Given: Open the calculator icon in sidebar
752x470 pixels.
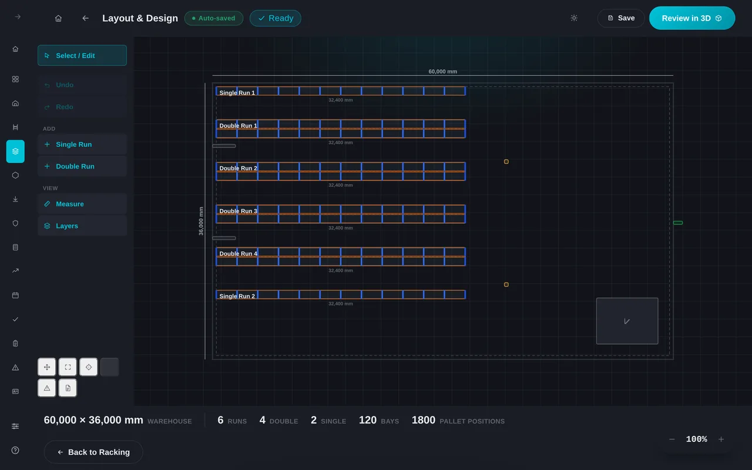Looking at the screenshot, I should coord(15,247).
